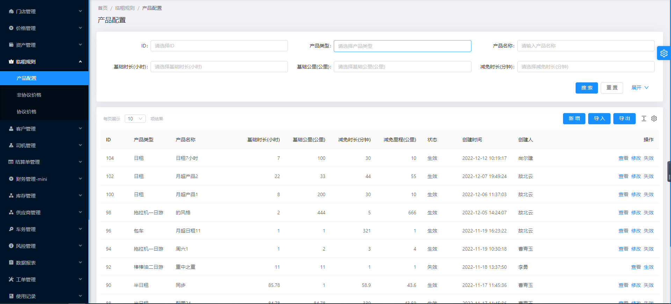Click the 财务管理-mini sidebar icon
The image size is (671, 304).
(x=11, y=179)
